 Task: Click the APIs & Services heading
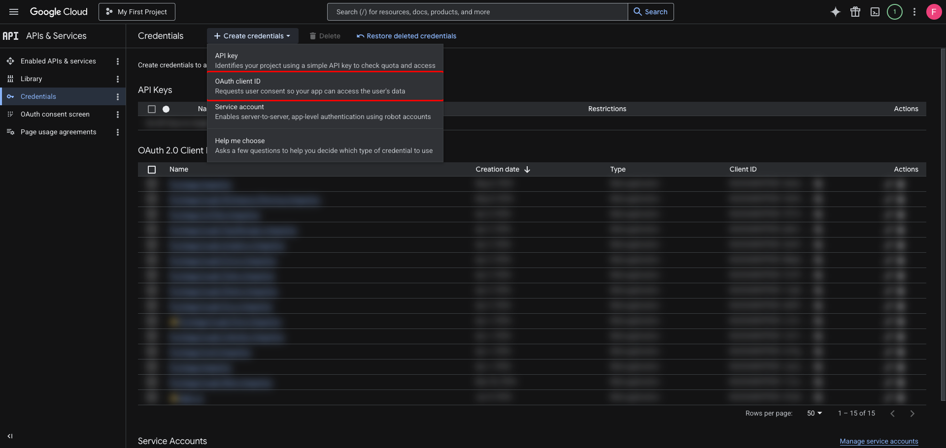tap(56, 36)
